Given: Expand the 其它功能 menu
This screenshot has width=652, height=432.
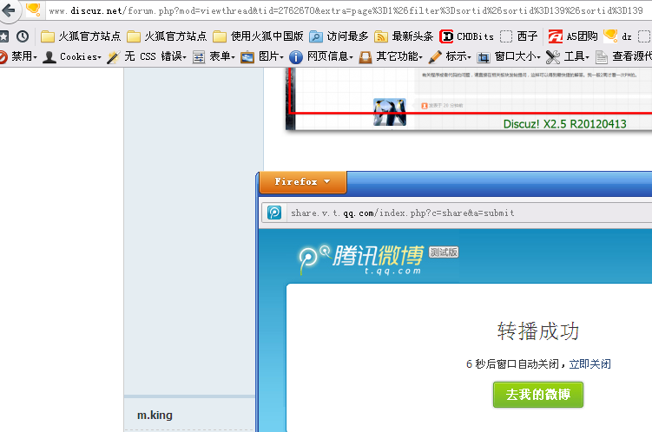Looking at the screenshot, I should click(x=391, y=56).
